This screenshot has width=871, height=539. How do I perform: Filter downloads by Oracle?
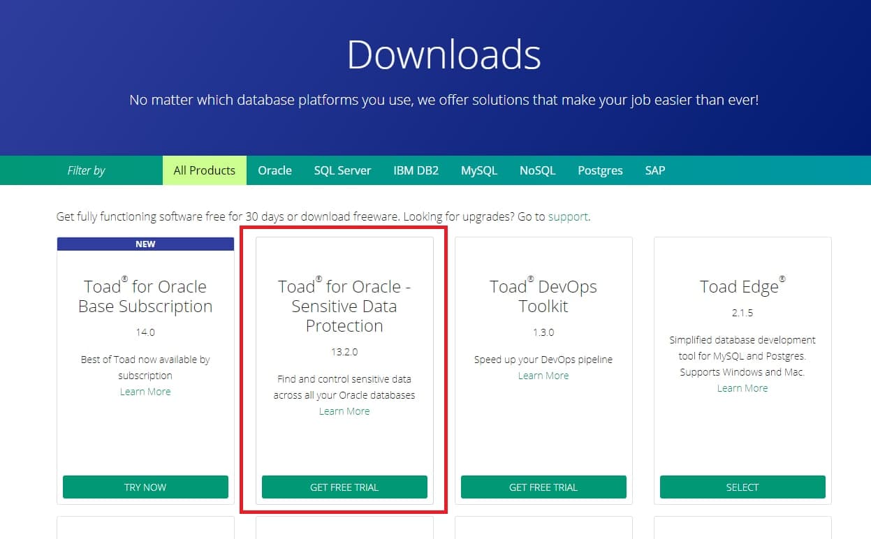pyautogui.click(x=275, y=170)
